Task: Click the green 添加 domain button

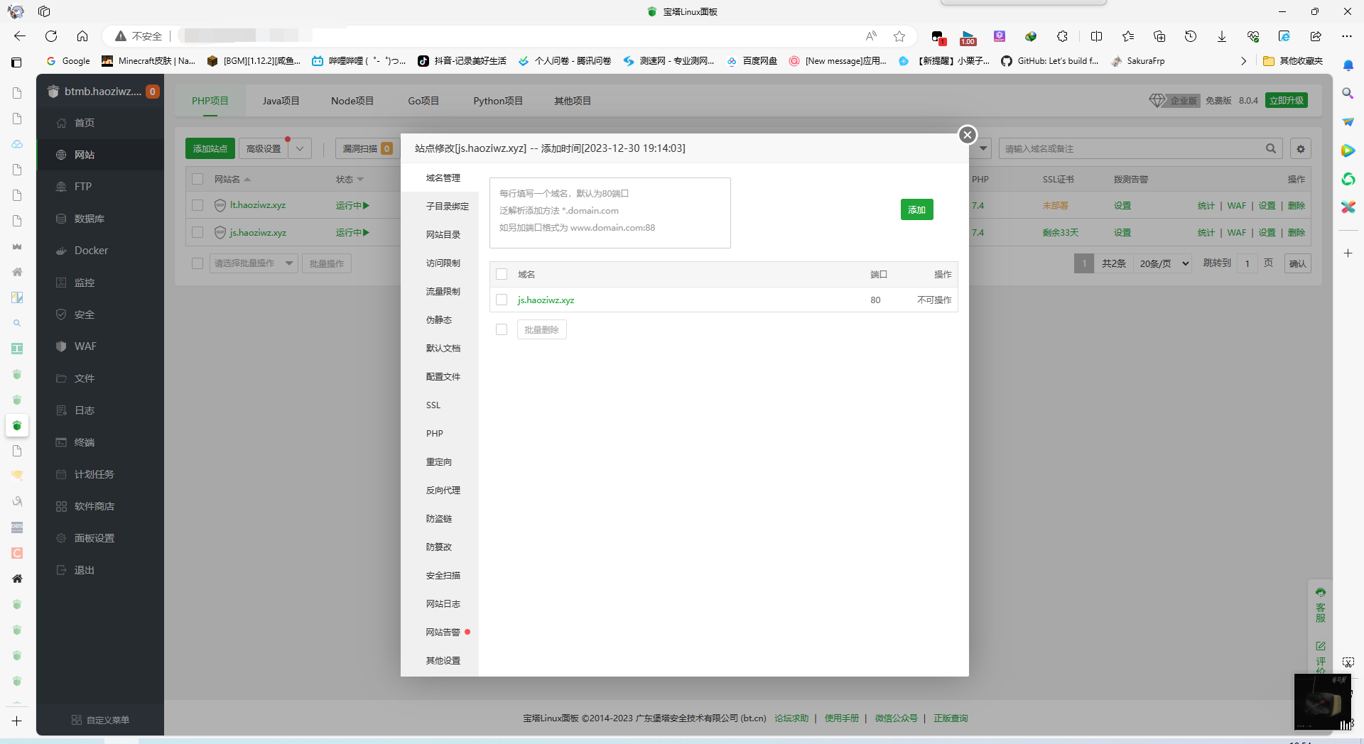Action: (916, 209)
